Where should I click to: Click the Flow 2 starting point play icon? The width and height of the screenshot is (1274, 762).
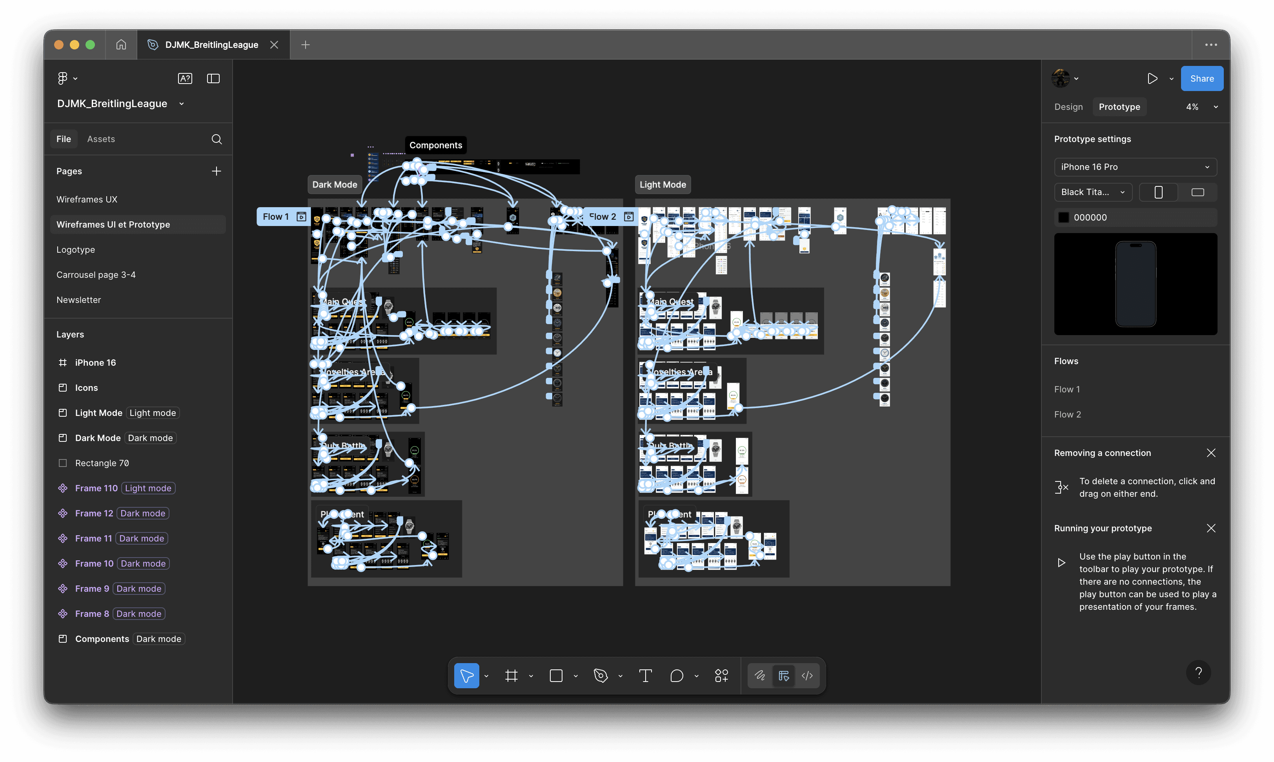click(628, 217)
